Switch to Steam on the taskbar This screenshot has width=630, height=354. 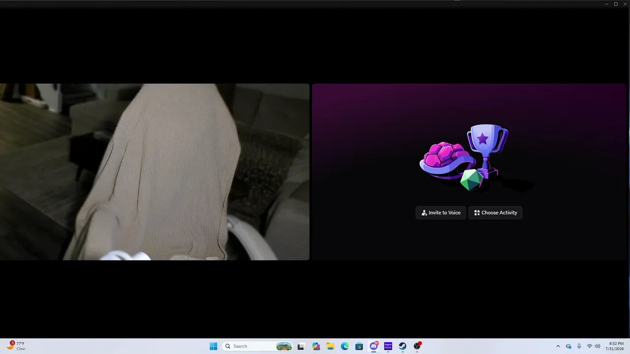click(403, 346)
